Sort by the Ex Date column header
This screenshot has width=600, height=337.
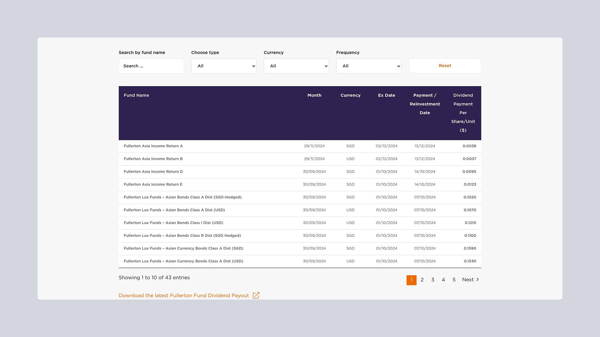coord(387,95)
